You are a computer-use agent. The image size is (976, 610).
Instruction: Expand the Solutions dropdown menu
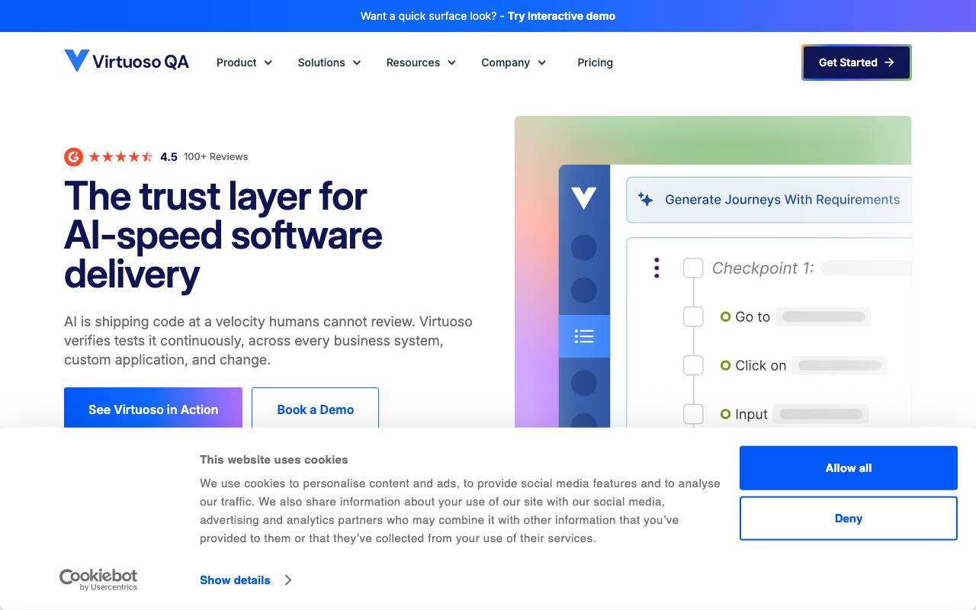(x=329, y=63)
